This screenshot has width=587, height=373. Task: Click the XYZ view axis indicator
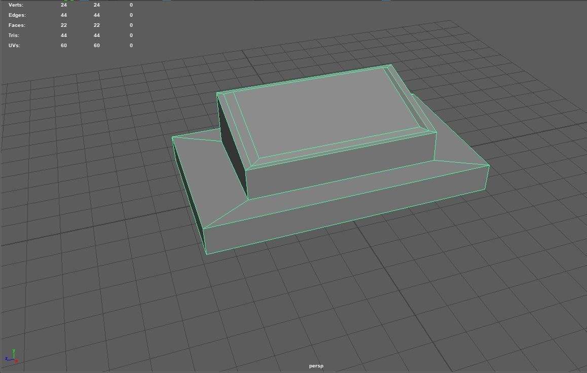12,356
